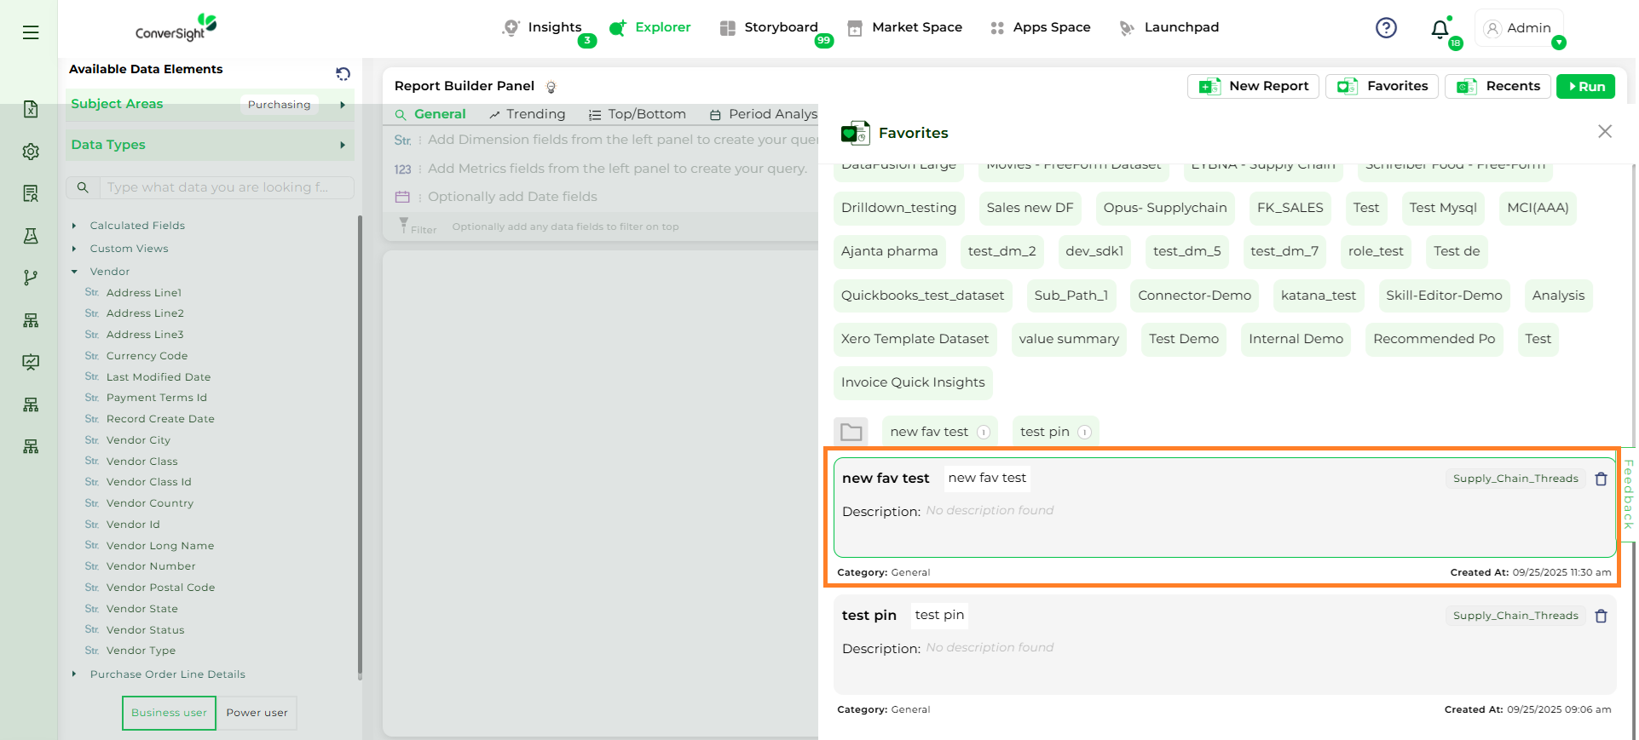1639x740 pixels.
Task: Click the refresh icon in Available Data Elements
Action: [343, 74]
